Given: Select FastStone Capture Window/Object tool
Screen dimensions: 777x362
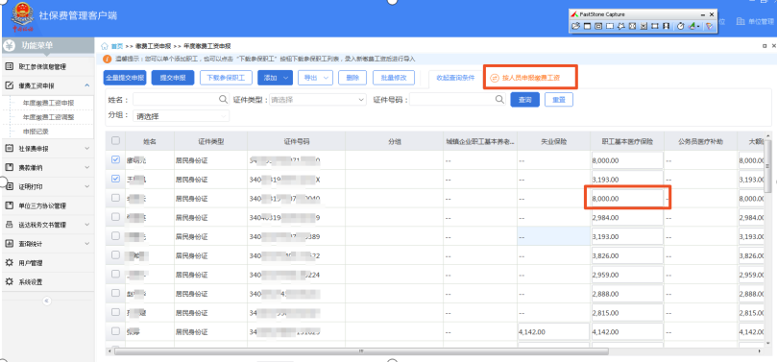Looking at the screenshot, I should click(x=598, y=26).
